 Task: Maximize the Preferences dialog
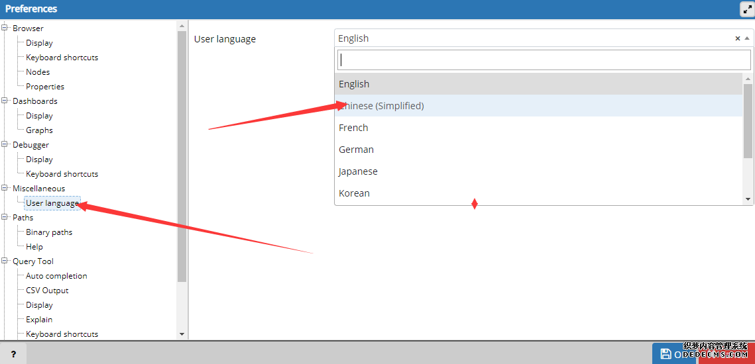746,9
